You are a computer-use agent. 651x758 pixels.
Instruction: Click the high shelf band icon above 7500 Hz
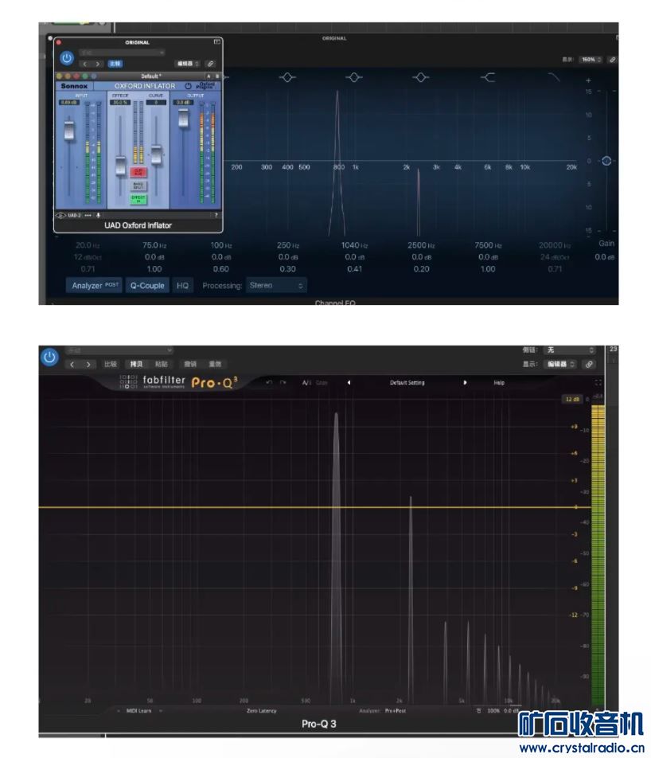pyautogui.click(x=487, y=77)
